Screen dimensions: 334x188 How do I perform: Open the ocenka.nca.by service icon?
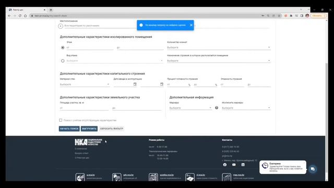click(153, 177)
